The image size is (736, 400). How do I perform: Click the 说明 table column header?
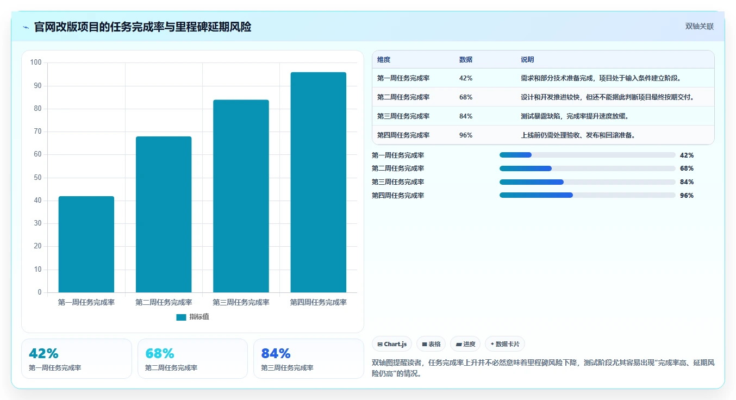tap(527, 60)
